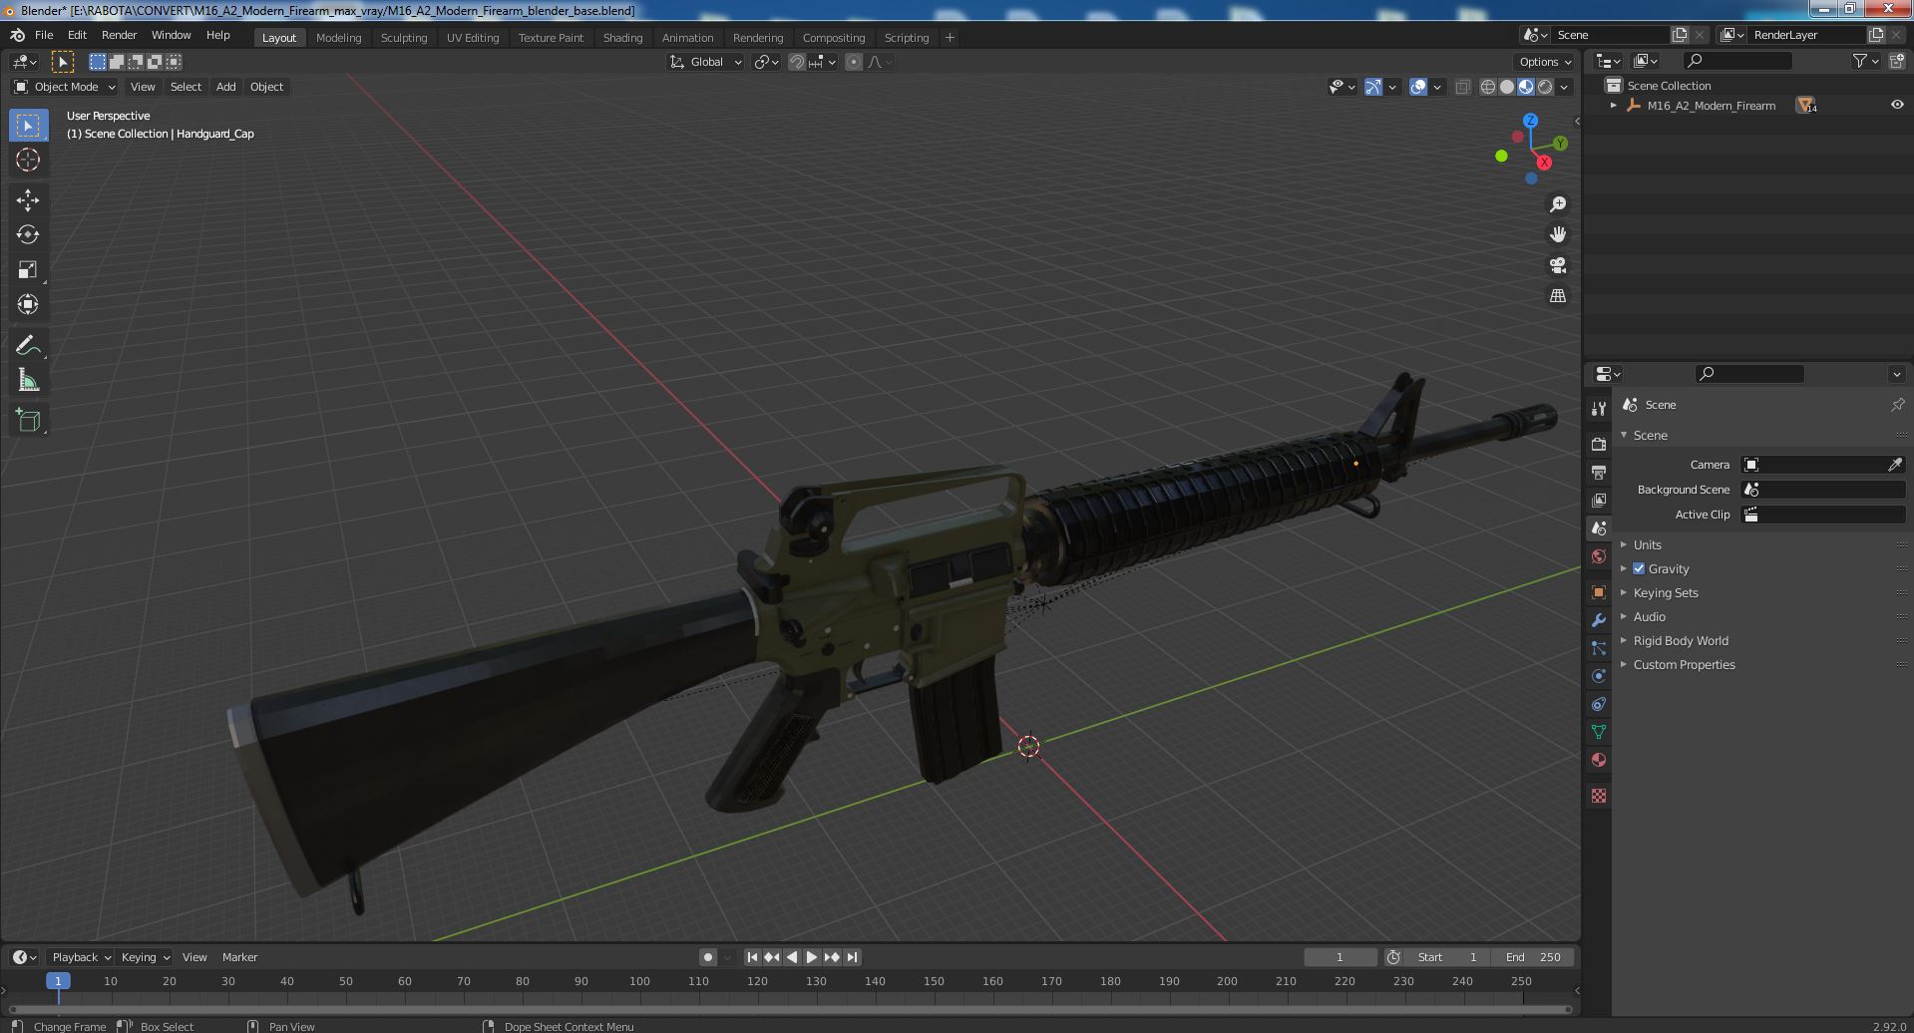Click the outliner search field
This screenshot has width=1914, height=1033.
click(1736, 61)
